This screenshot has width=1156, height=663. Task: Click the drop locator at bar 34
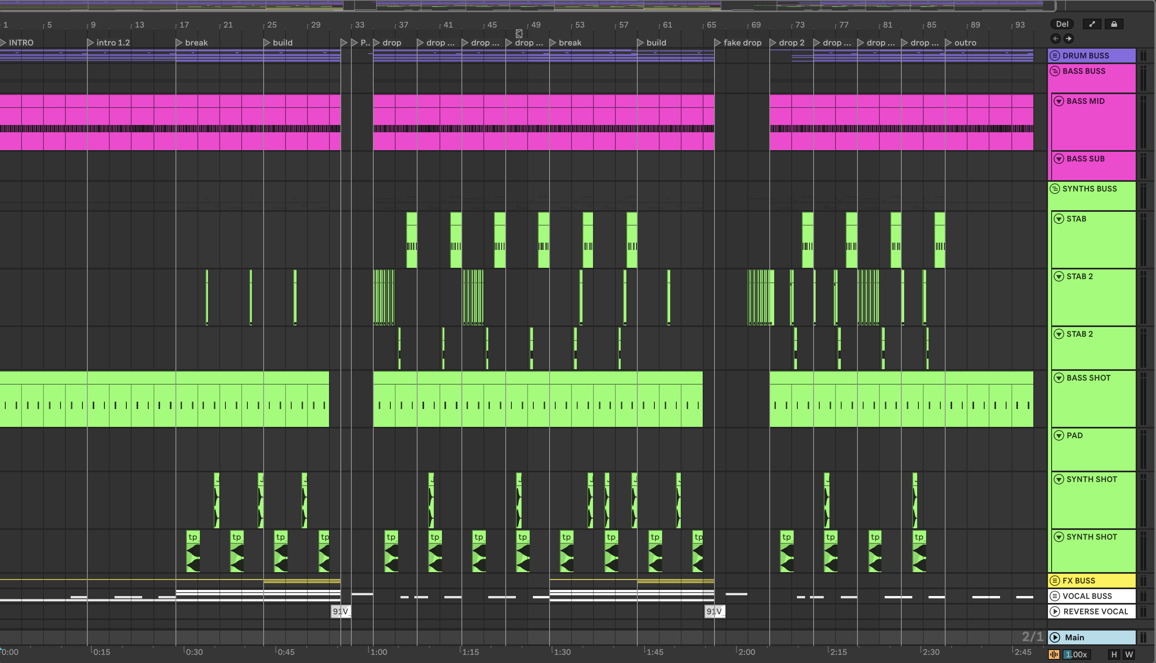point(388,43)
